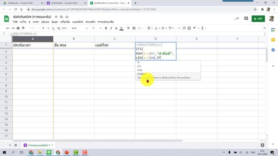Image resolution: width=278 pixels, height=156 pixels.
Task: Click the create filter icon
Action: pos(194,28)
